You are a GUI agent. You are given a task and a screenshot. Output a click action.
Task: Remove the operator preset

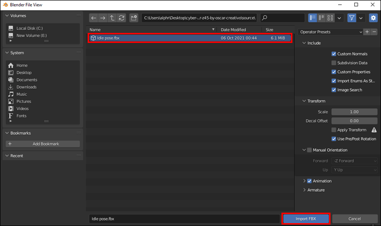[x=374, y=32]
